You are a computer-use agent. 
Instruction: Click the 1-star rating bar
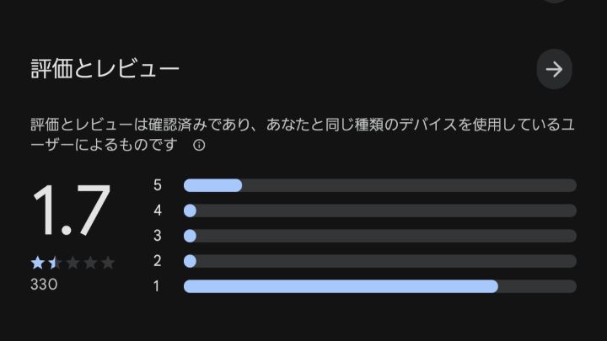pos(380,286)
